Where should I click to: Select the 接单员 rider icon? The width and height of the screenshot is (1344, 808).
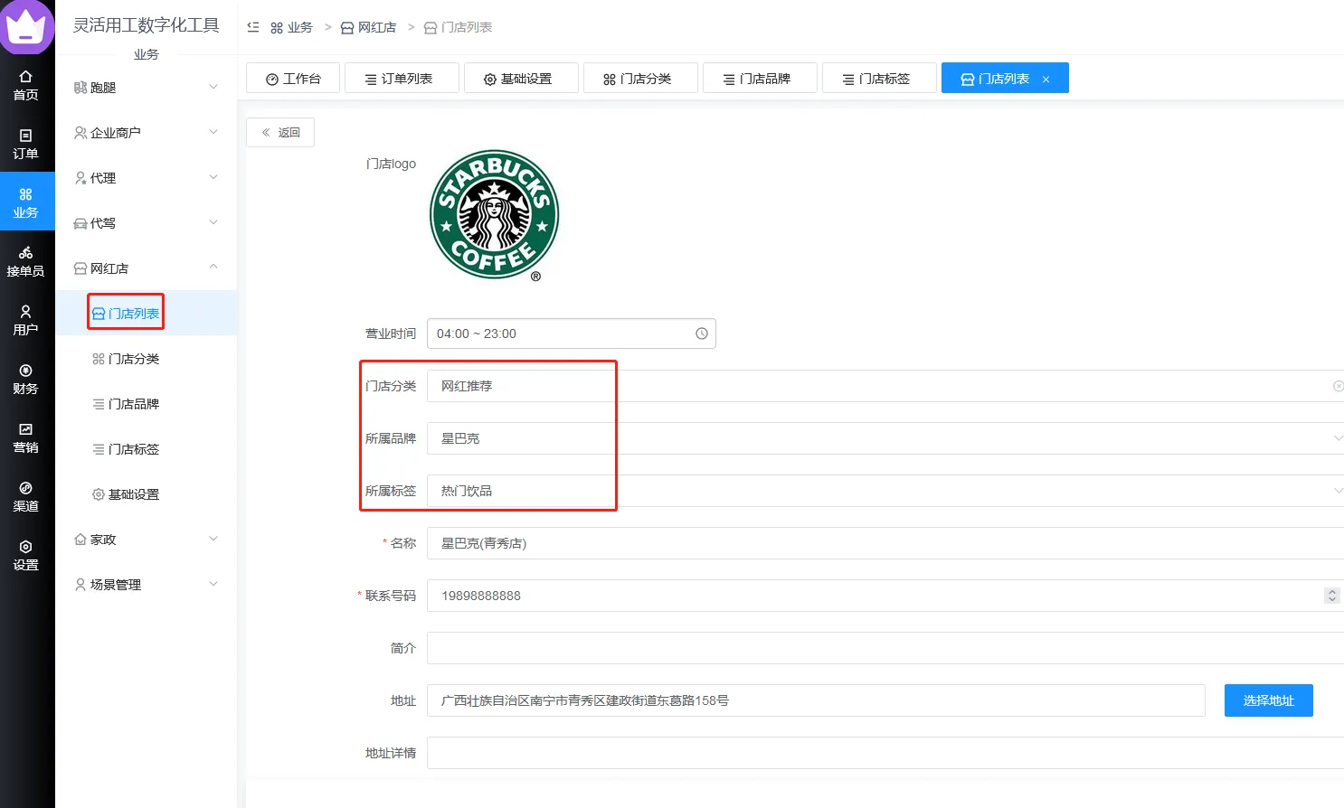[x=25, y=261]
